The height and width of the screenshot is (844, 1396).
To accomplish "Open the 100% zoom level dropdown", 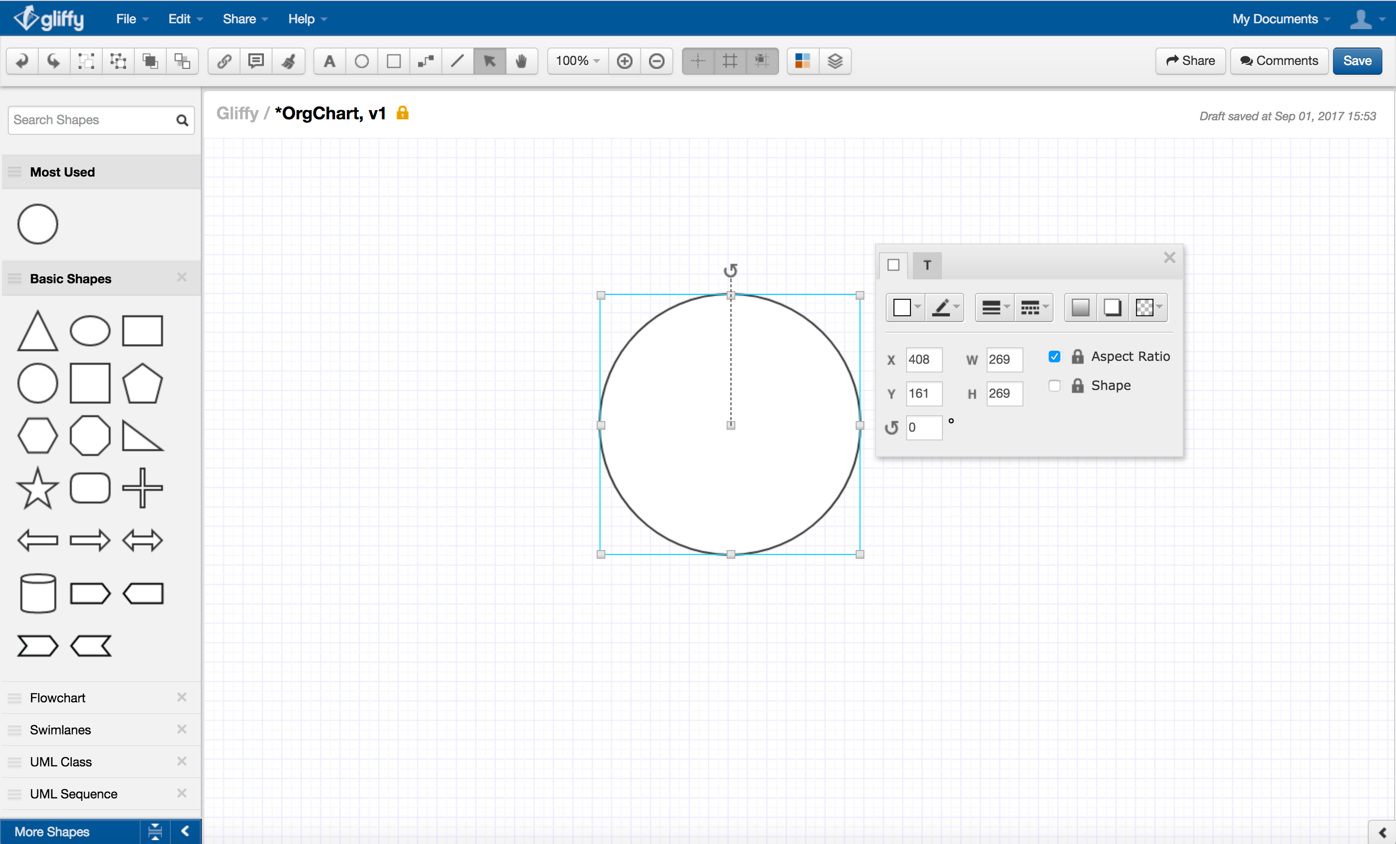I will [577, 61].
